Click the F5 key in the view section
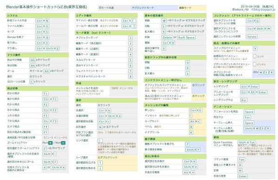278x180 pixels. (45, 132)
